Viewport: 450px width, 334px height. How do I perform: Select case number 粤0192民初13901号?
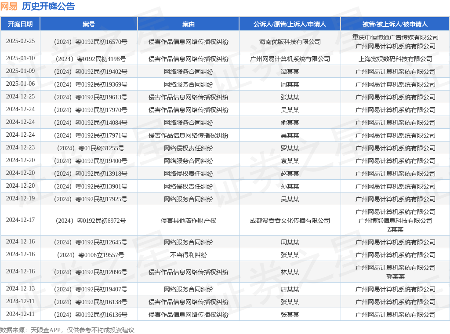(x=91, y=186)
